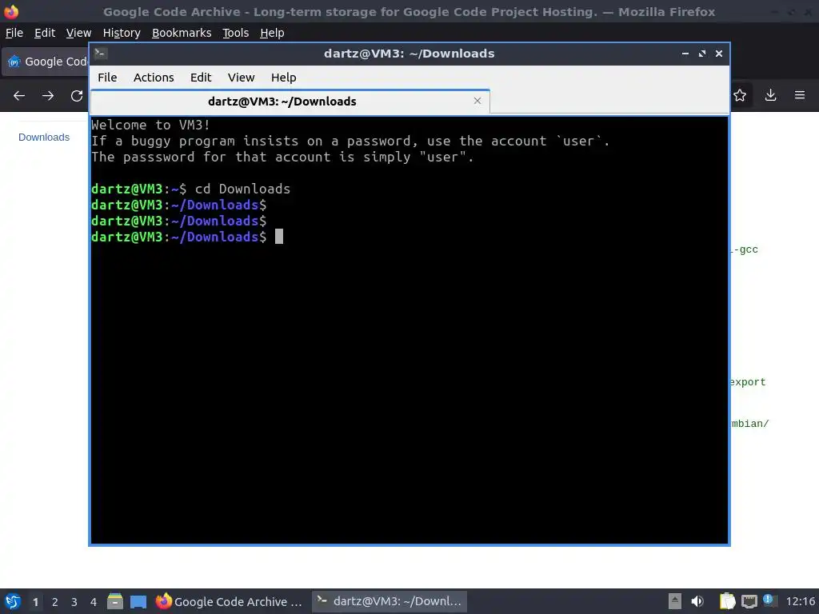Open Firefox History menu
Image resolution: width=819 pixels, height=614 pixels.
pos(122,33)
